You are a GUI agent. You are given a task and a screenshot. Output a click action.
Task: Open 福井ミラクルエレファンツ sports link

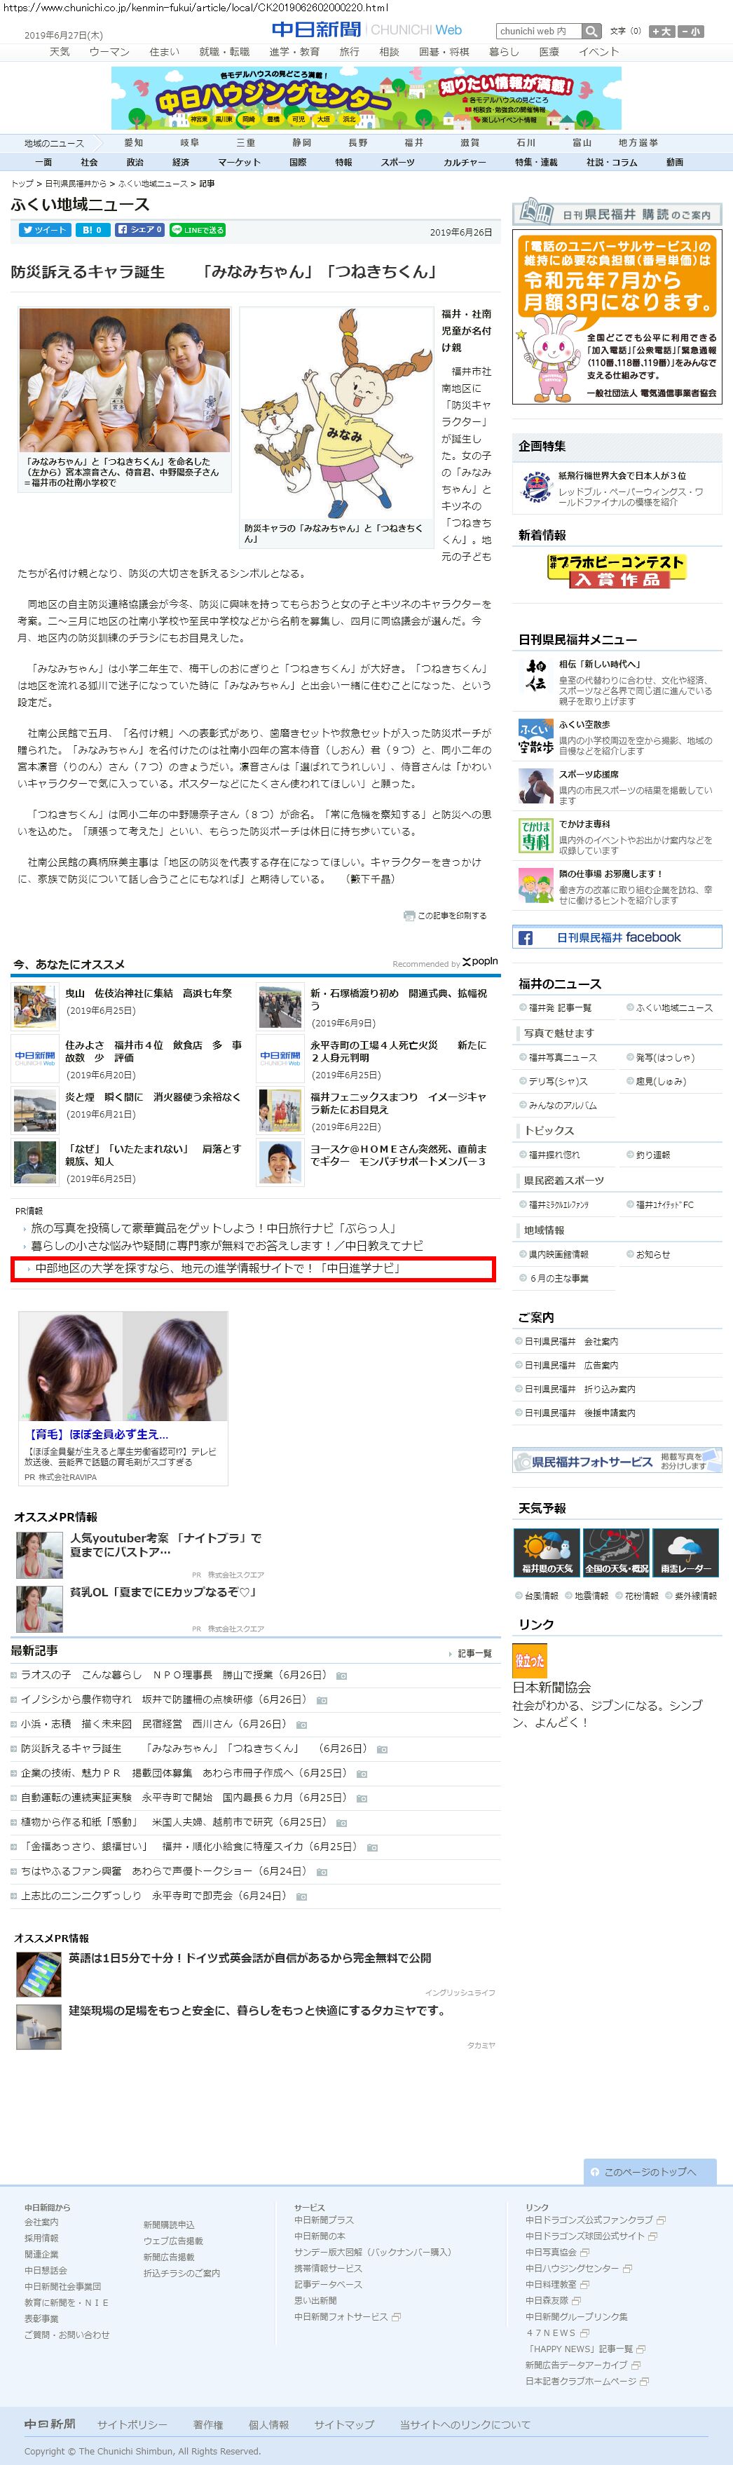(x=559, y=1204)
